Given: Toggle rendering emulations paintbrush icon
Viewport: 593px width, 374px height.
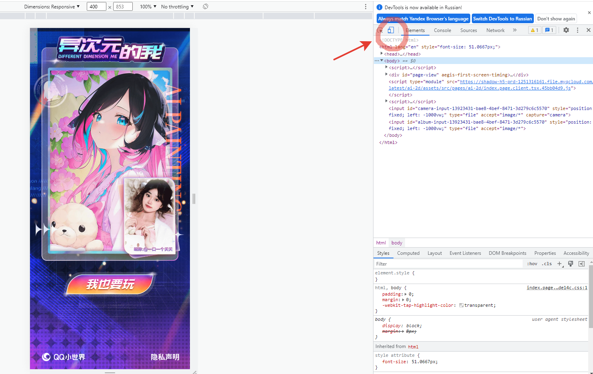Looking at the screenshot, I should pos(571,264).
